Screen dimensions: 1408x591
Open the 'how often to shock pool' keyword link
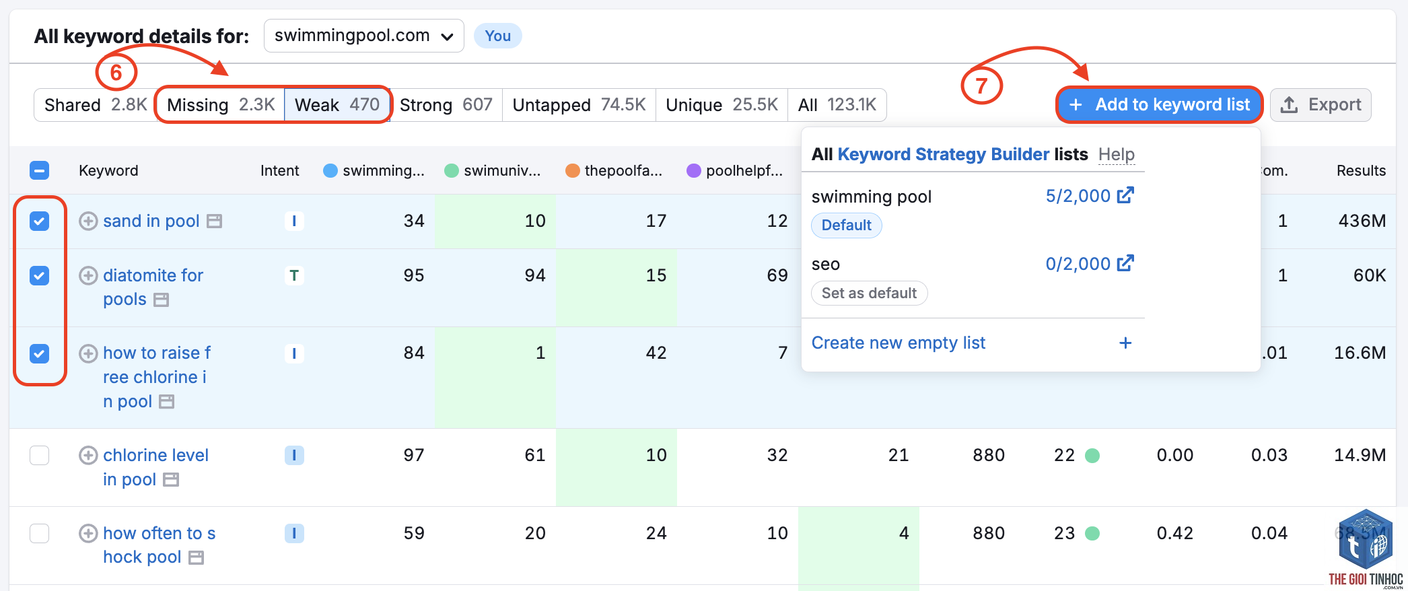[159, 545]
